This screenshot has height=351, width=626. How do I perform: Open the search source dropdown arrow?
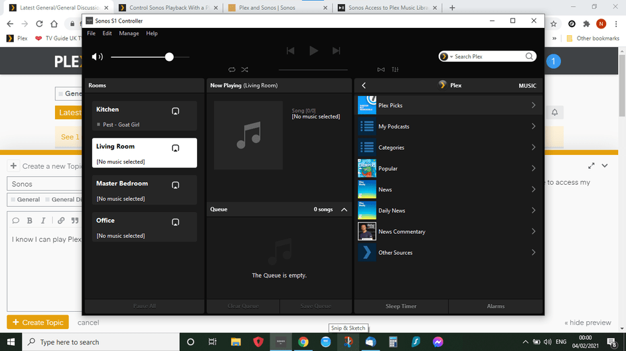click(451, 56)
